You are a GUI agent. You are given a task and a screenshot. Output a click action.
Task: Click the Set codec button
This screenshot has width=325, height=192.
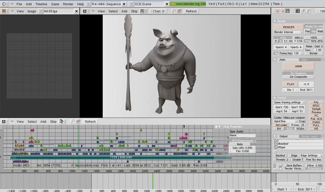pos(281,125)
